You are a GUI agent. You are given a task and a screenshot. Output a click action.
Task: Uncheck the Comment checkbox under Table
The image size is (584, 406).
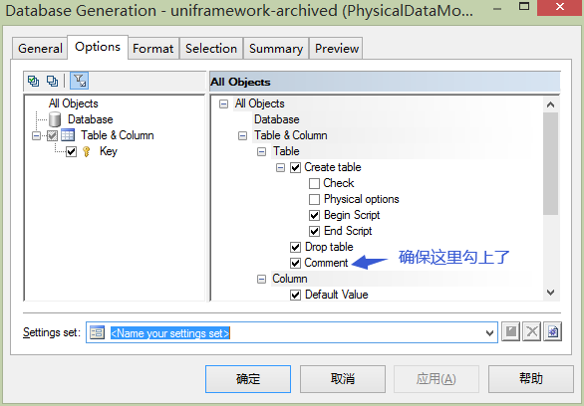pos(295,264)
